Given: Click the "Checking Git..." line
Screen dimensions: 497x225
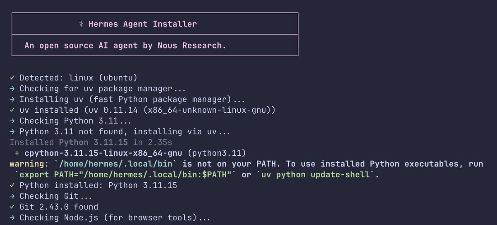Looking at the screenshot, I should click(x=56, y=196).
